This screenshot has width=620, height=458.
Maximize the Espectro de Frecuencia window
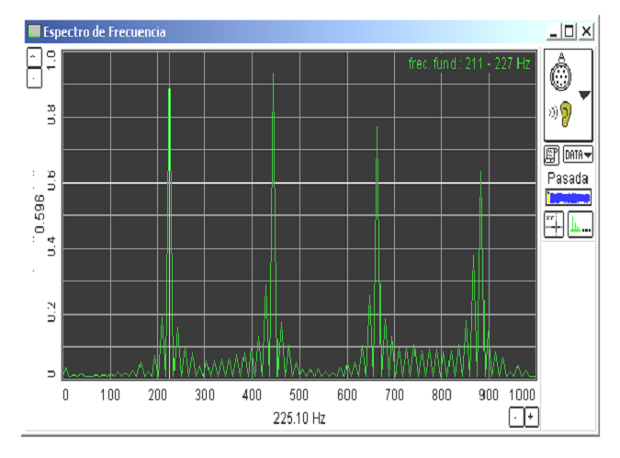(x=569, y=31)
